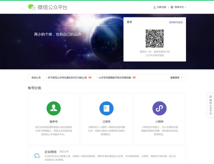This screenshot has width=214, height=164.
Task: Click the WeChat logo at top left
Action: [x=32, y=7]
